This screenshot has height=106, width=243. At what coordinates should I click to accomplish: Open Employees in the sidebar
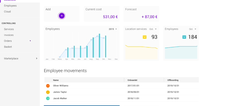pyautogui.click(x=10, y=6)
